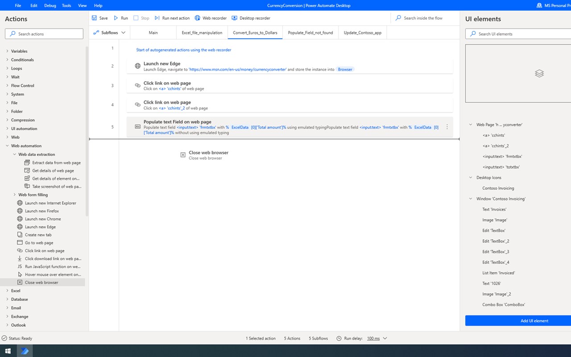Select Launch new Chrome action

[x=39, y=219]
